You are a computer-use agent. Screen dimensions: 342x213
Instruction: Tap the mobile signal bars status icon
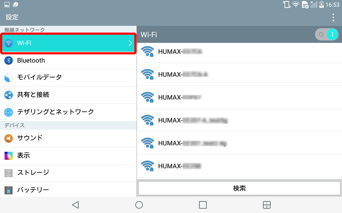coord(314,4)
